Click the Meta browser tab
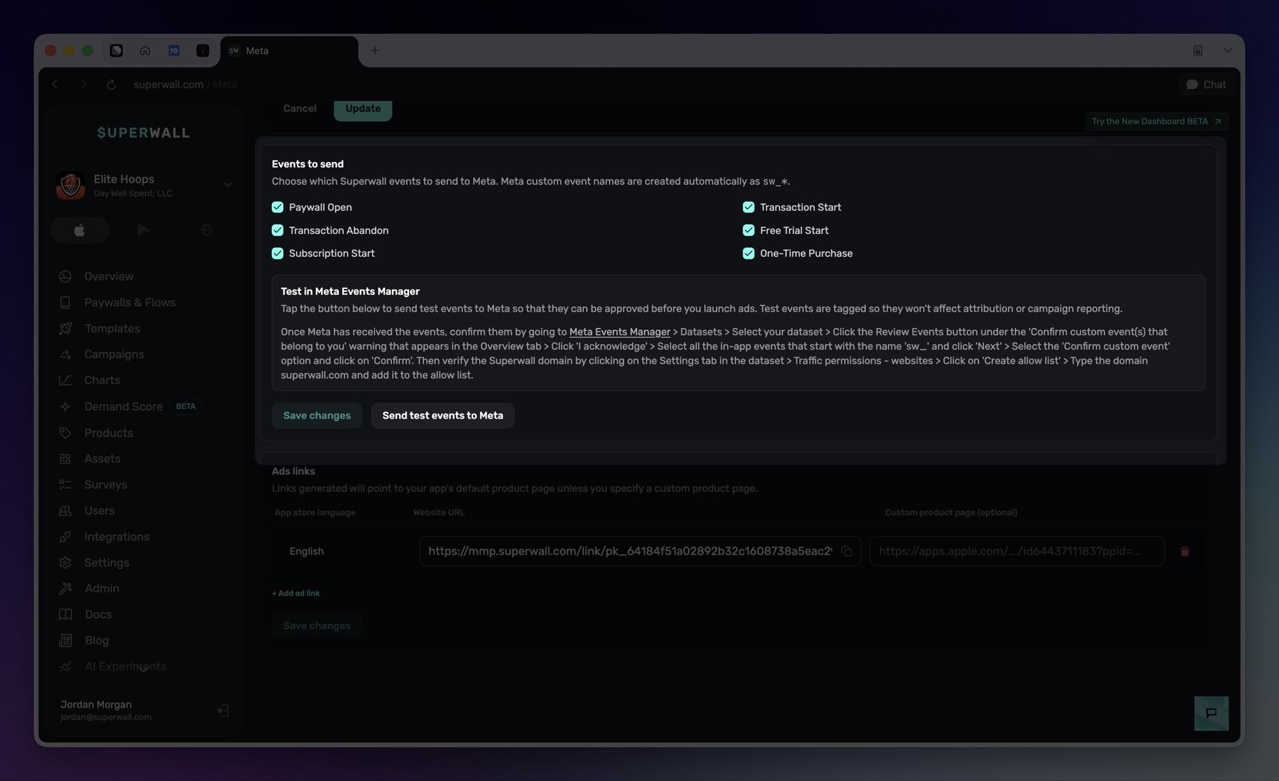The width and height of the screenshot is (1279, 781). [289, 50]
